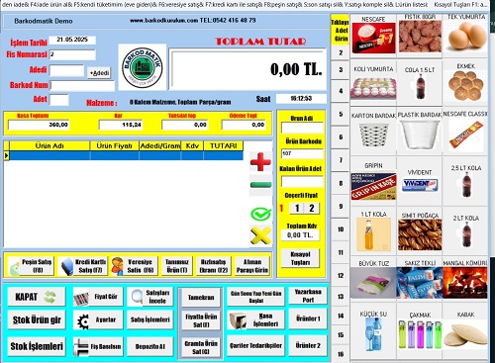
Task: Click the KAPAT button
Action: (37, 297)
